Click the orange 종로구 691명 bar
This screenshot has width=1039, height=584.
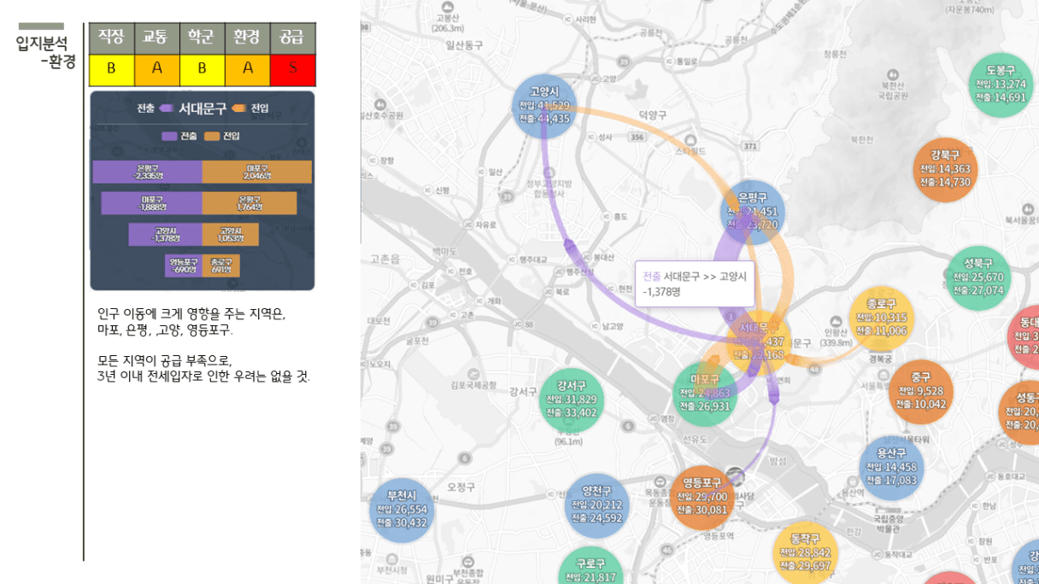click(x=221, y=266)
